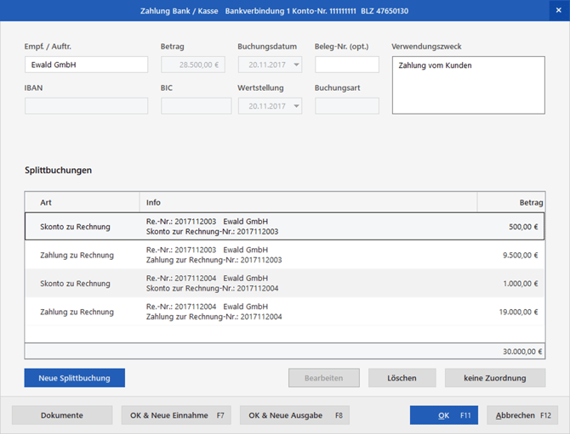Close the Zahlung Bank / Kasse dialog
Screen dimensions: 570x434
pos(557,9)
